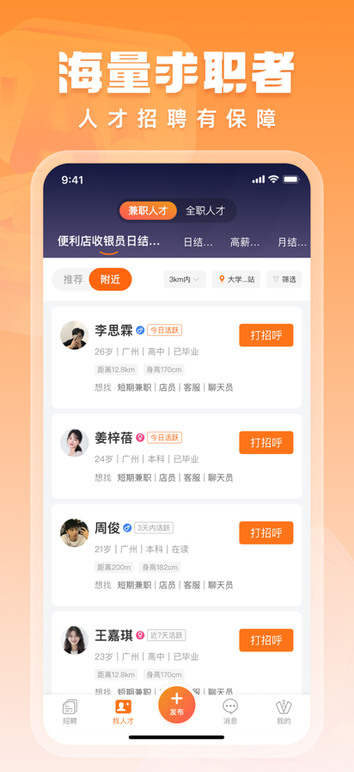Select the 便利店收银员日结 tab

(109, 241)
